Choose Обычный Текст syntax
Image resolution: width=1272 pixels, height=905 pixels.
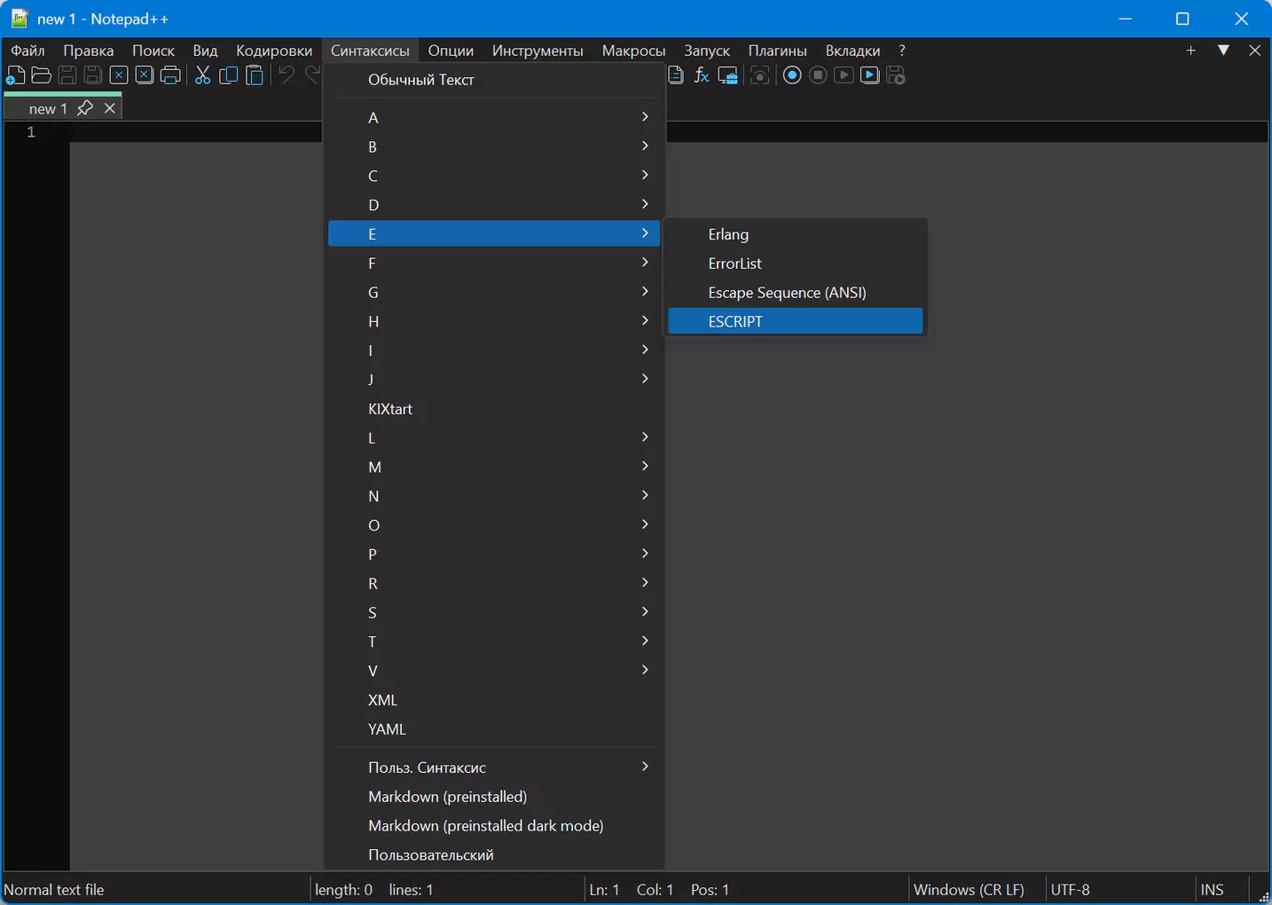coord(494,80)
